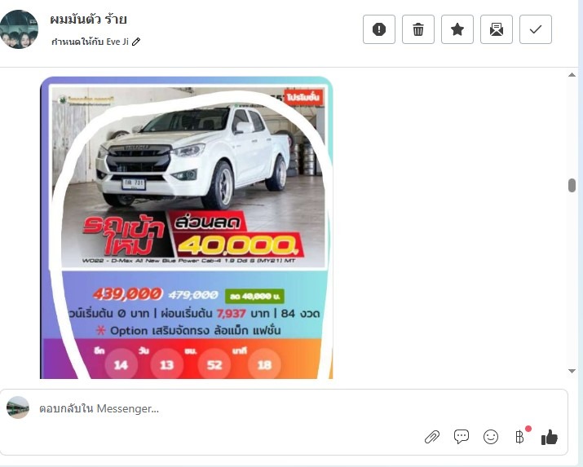583x467 pixels.
Task: Open the emoji picker
Action: pos(491,437)
